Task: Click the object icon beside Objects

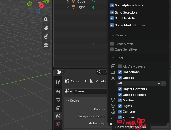Action: point(113,78)
